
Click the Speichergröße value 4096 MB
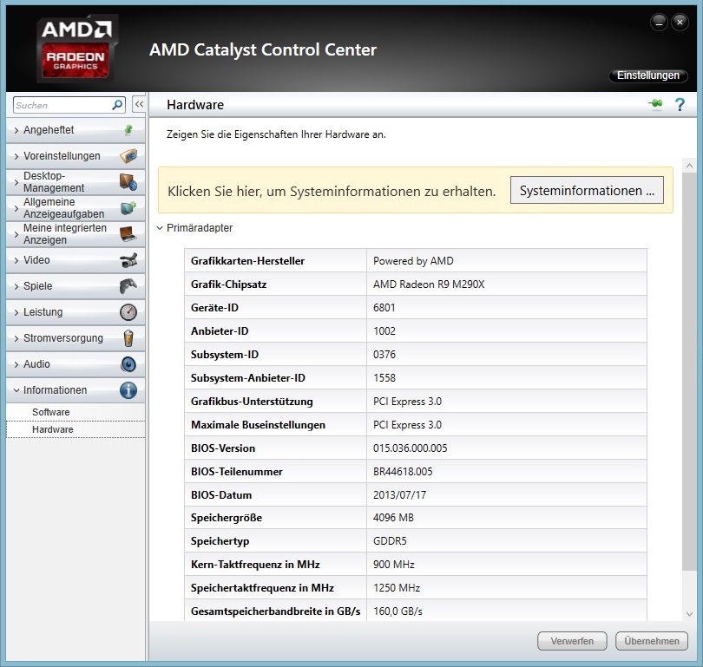coord(393,518)
